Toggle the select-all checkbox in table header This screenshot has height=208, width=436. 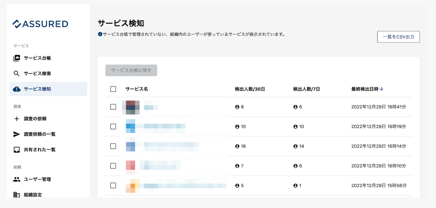(x=113, y=89)
